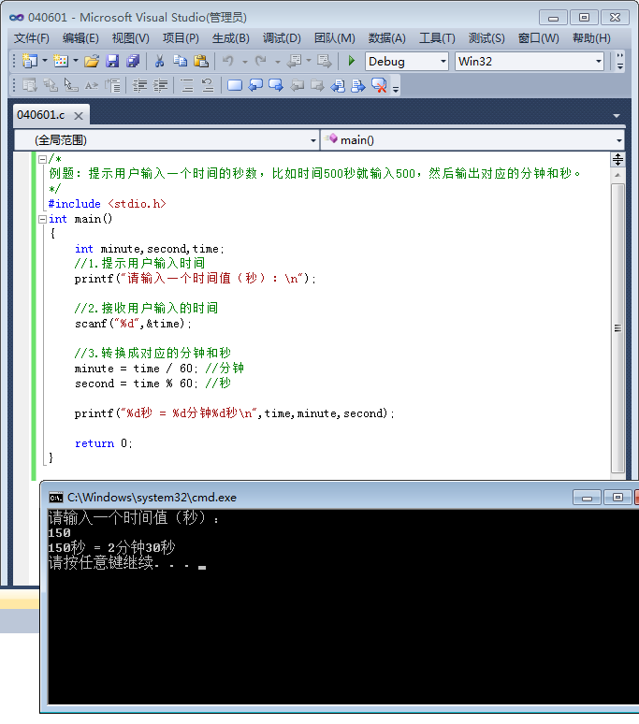Image resolution: width=639 pixels, height=724 pixels.
Task: Open the 数据(A) menu
Action: coord(387,37)
